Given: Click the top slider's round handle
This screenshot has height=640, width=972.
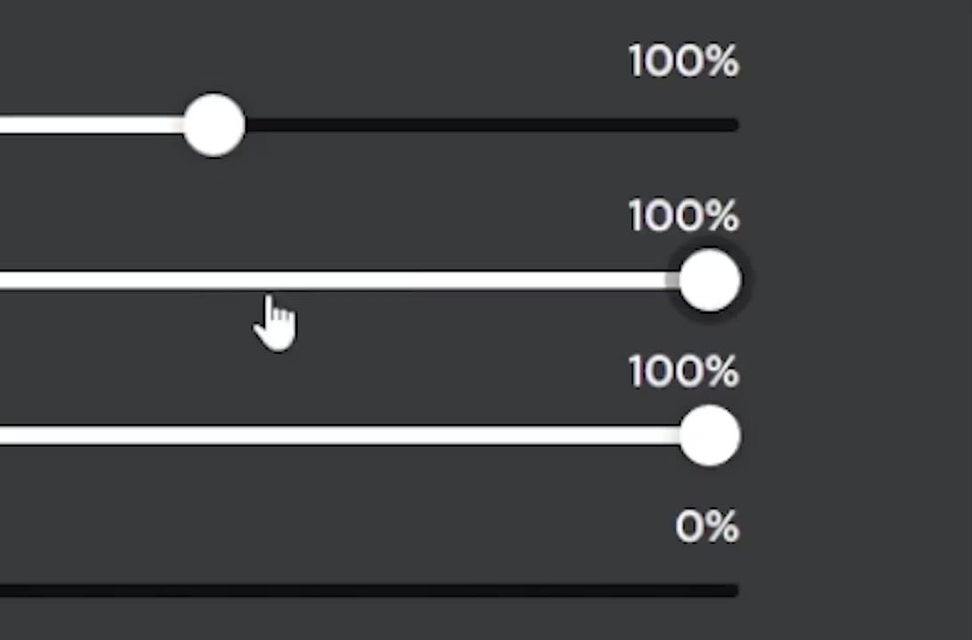Looking at the screenshot, I should [x=213, y=125].
